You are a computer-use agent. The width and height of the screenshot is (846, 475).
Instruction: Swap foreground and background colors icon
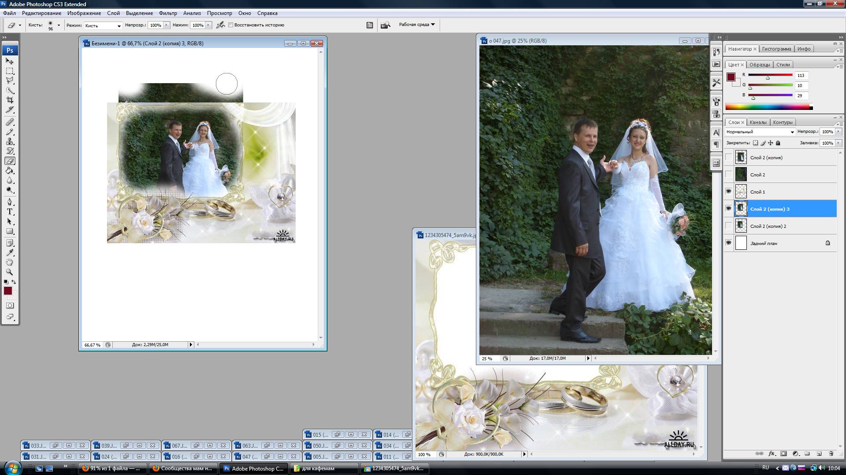tap(14, 282)
